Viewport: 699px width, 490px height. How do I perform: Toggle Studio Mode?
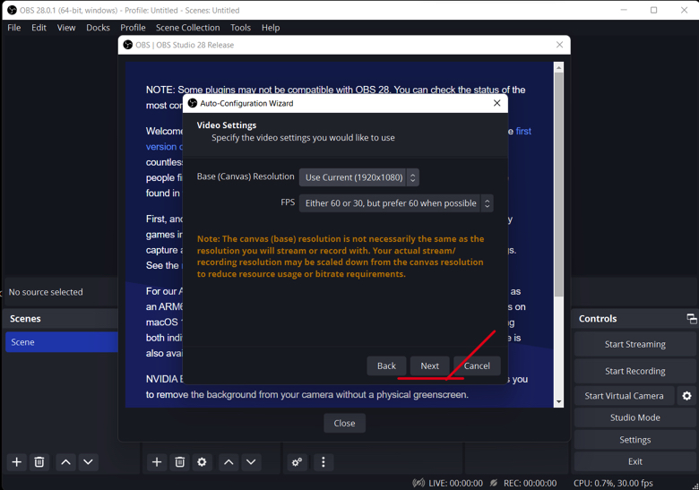tap(634, 417)
